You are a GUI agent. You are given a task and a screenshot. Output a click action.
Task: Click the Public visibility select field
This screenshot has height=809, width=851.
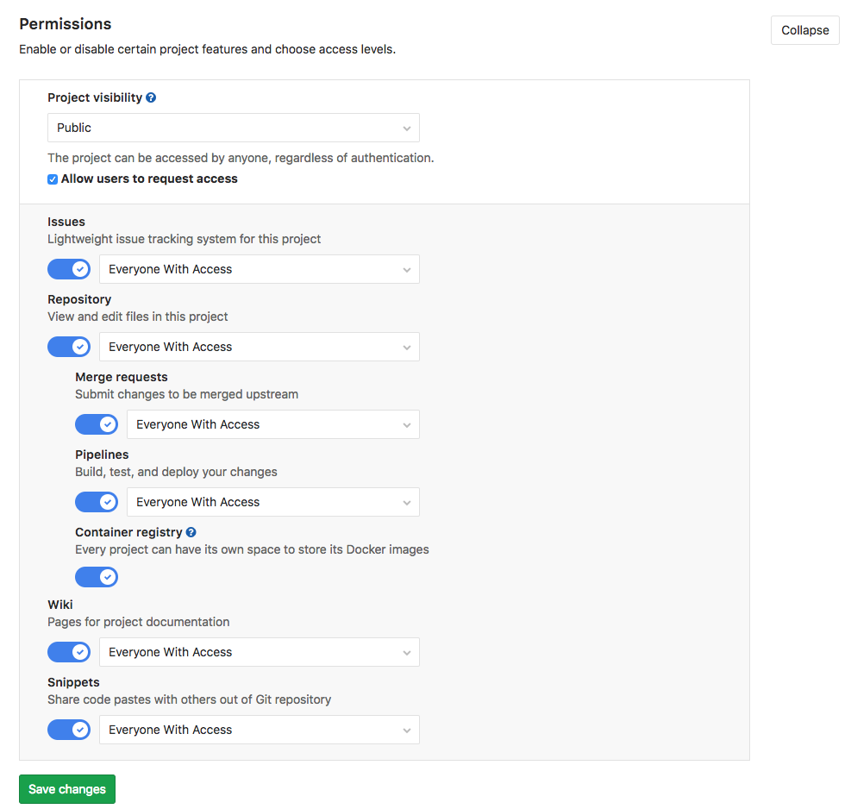pos(233,127)
